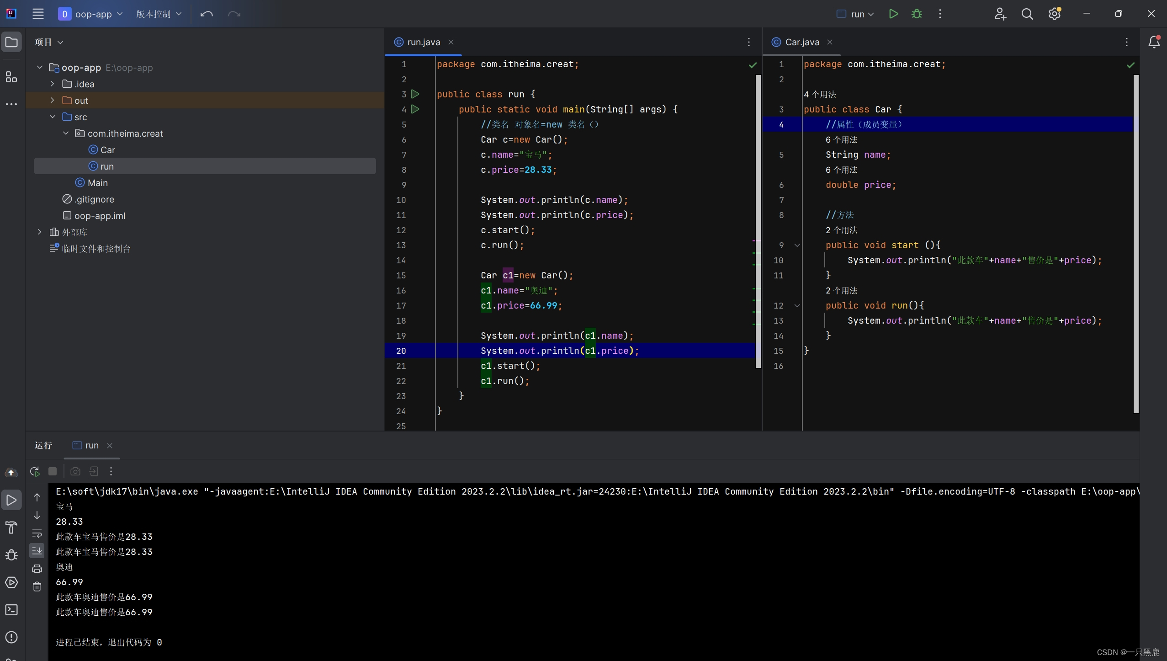
Task: Open the Problems tool window icon
Action: [x=11, y=637]
